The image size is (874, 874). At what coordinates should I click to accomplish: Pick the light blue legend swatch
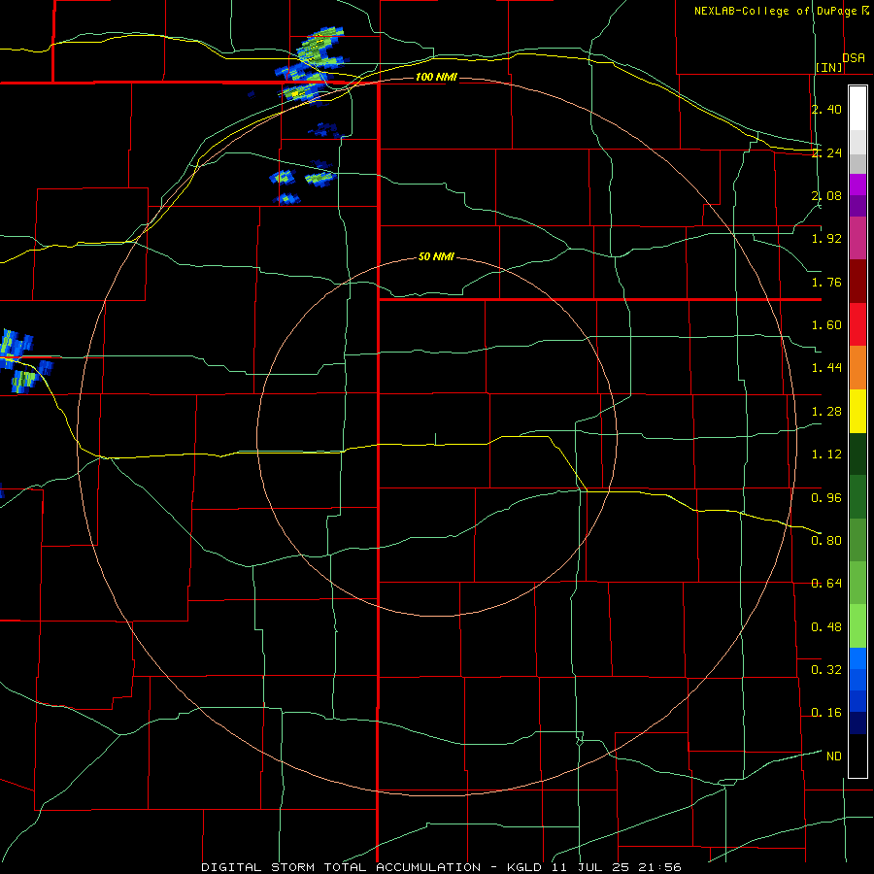pyautogui.click(x=857, y=658)
